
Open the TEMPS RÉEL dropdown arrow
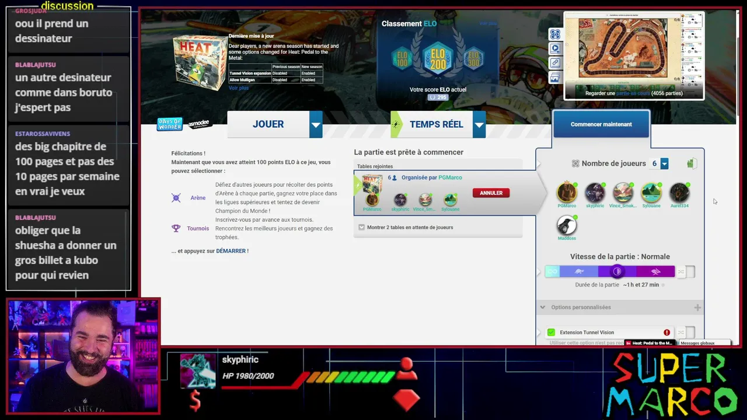pyautogui.click(x=479, y=124)
